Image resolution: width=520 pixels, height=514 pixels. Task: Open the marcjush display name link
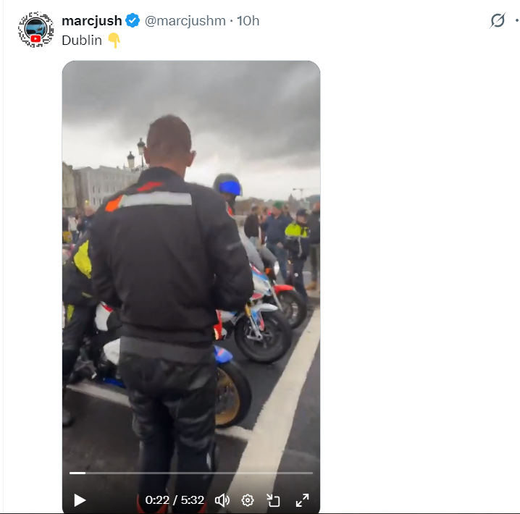coord(92,20)
